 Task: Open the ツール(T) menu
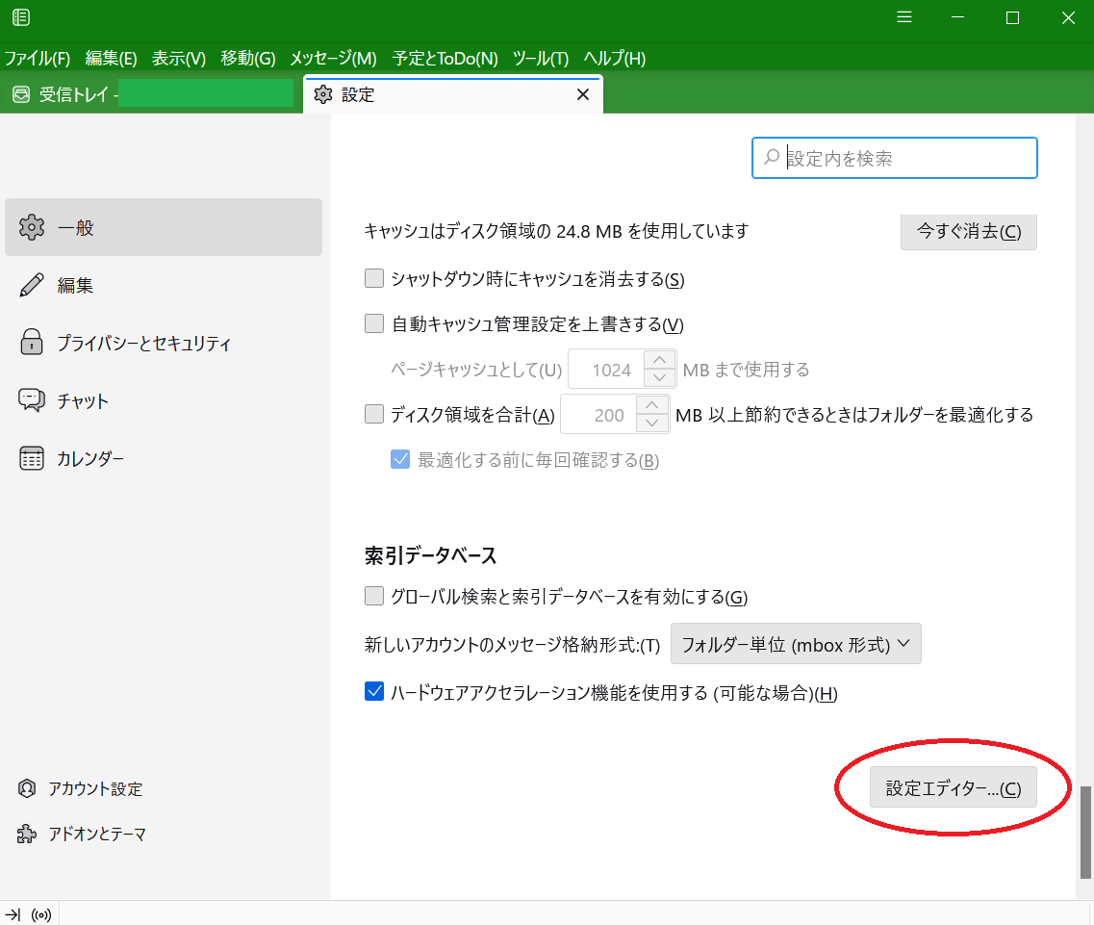[x=540, y=58]
